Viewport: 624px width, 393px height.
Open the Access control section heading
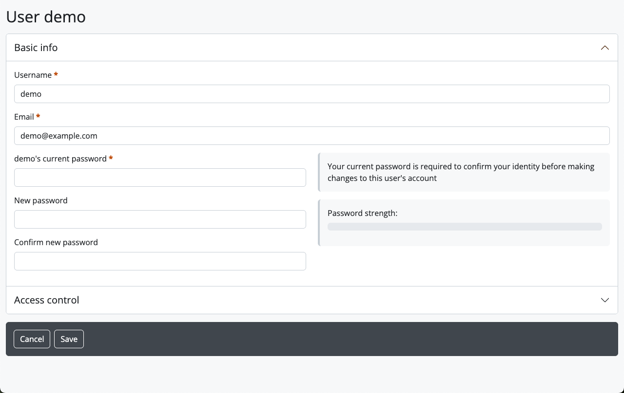tap(47, 300)
